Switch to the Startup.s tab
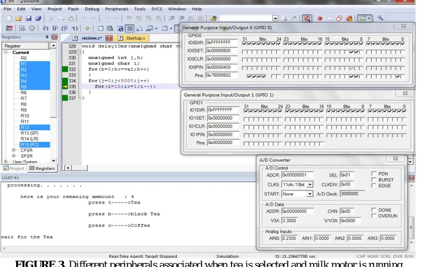 133,38
